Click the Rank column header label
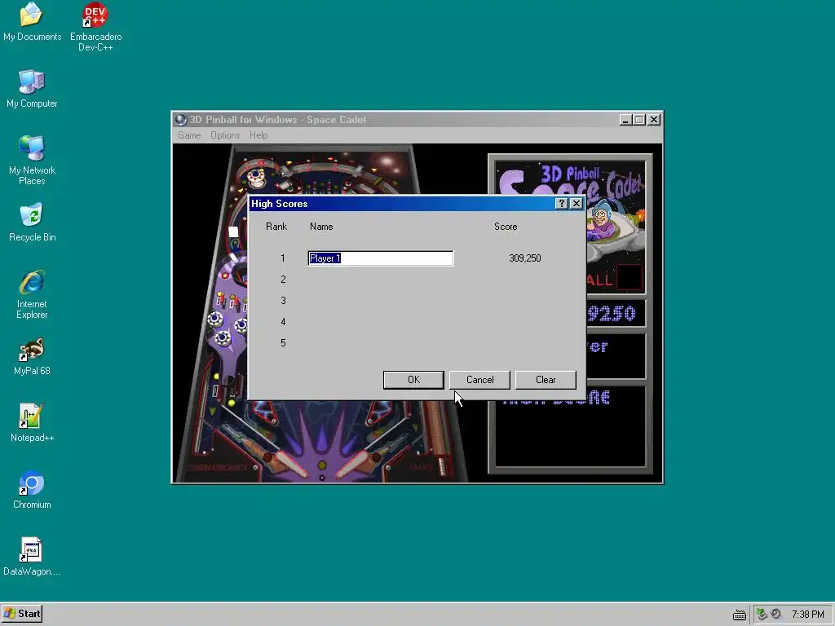Image resolution: width=835 pixels, height=626 pixels. 276,227
